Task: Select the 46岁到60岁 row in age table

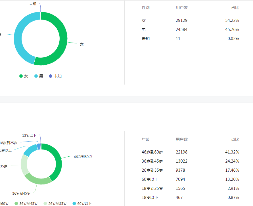Action: [190, 152]
